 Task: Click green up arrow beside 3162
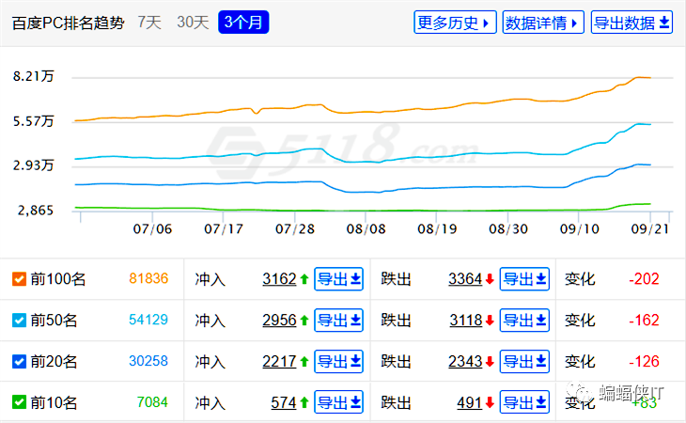(x=304, y=279)
